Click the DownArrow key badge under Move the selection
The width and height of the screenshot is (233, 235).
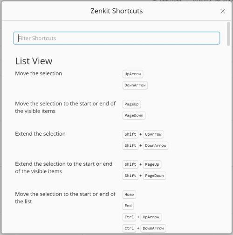point(135,85)
